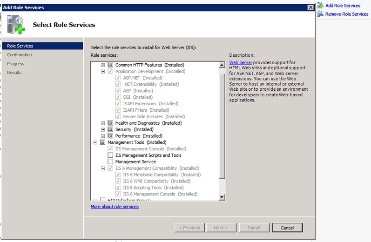Expand the Security node

pyautogui.click(x=103, y=129)
